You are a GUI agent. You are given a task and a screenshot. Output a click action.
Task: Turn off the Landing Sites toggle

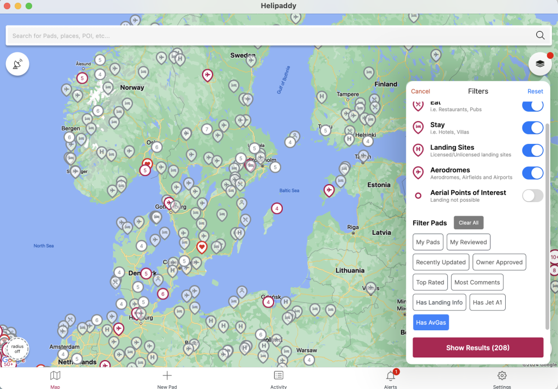[x=532, y=150]
